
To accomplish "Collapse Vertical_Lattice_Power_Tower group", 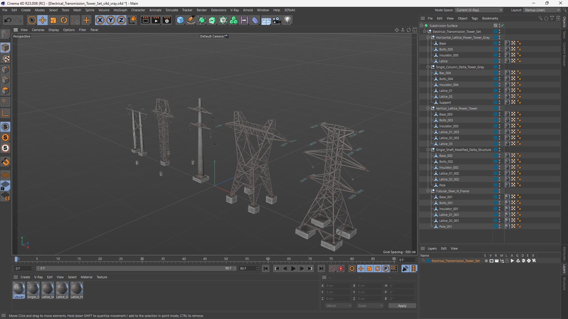I will 428,108.
